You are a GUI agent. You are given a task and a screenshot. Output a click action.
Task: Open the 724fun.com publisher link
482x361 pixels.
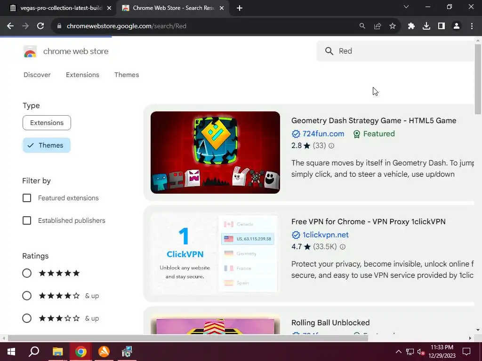[x=323, y=134]
